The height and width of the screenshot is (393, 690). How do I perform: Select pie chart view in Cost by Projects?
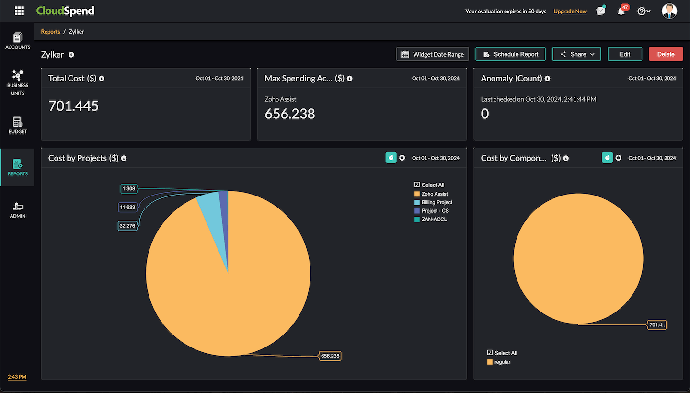tap(391, 158)
